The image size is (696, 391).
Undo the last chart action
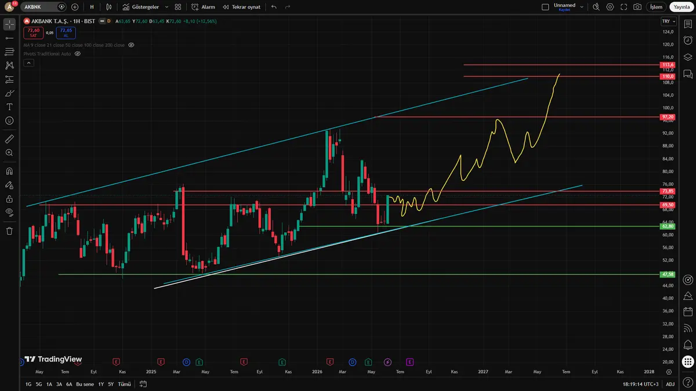click(x=274, y=7)
